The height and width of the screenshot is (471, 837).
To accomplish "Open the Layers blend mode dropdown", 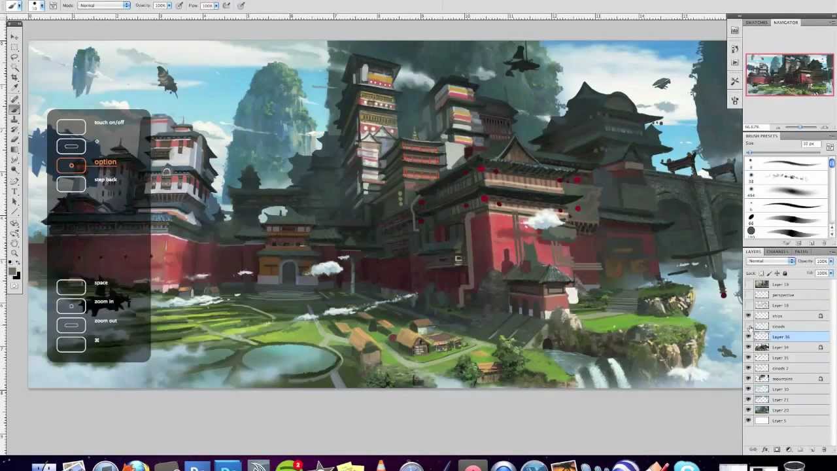I will pyautogui.click(x=772, y=261).
